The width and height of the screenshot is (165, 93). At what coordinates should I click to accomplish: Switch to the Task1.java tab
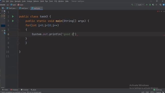point(11,8)
